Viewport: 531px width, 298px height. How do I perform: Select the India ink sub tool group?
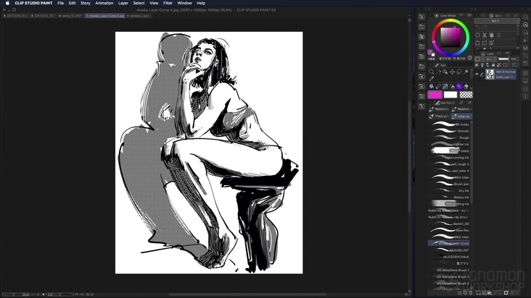click(x=462, y=116)
